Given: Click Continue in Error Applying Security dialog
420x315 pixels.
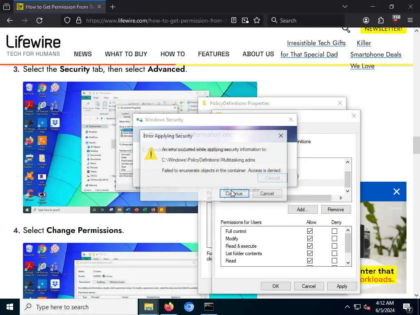Looking at the screenshot, I should coord(234,194).
